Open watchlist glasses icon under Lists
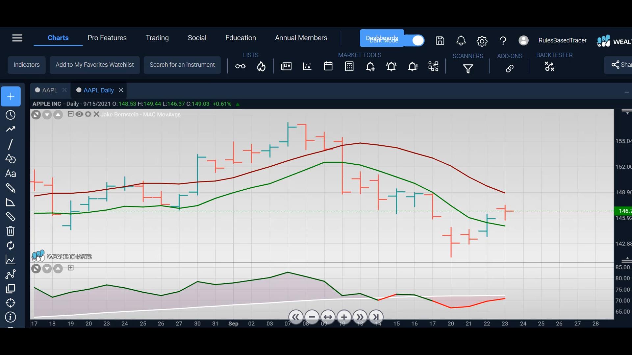Image resolution: width=632 pixels, height=355 pixels. tap(240, 66)
